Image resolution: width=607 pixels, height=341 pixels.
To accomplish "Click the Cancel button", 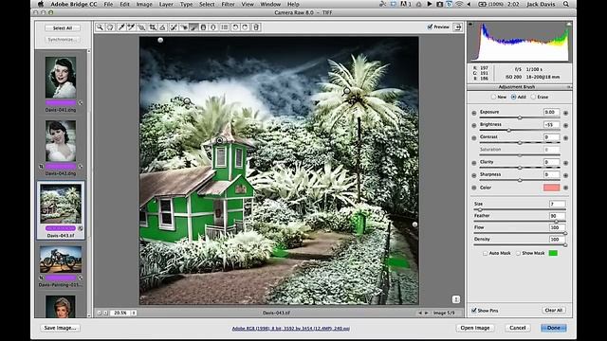I will (x=518, y=328).
